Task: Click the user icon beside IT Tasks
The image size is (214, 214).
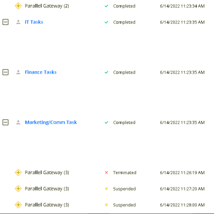Action: (18, 22)
